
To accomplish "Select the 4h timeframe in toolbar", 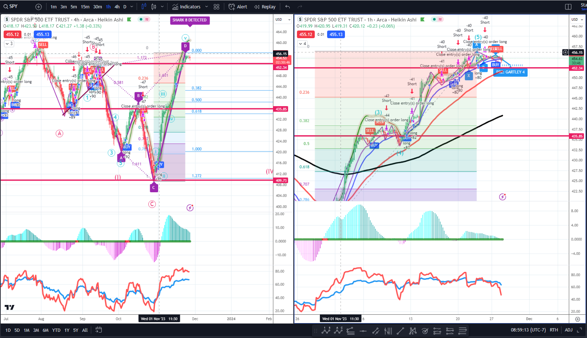I will (117, 7).
